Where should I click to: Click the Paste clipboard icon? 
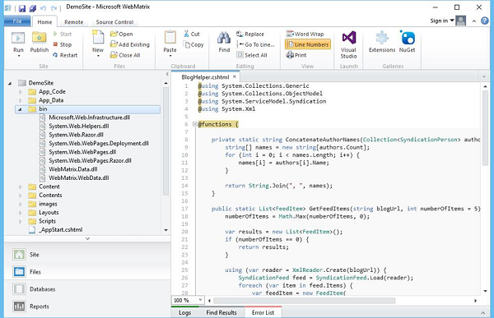click(170, 38)
